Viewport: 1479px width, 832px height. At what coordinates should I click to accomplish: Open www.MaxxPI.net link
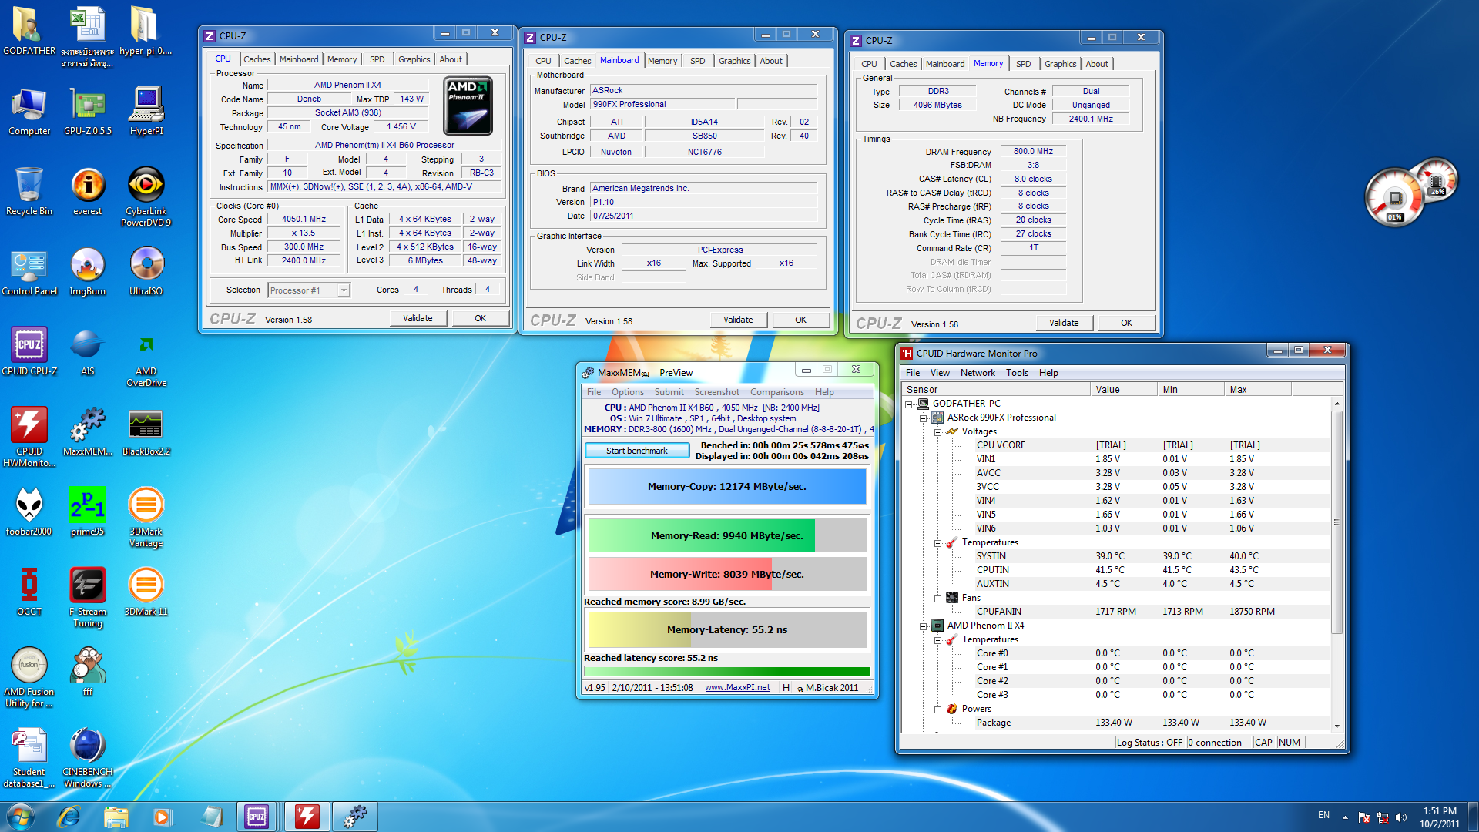pyautogui.click(x=737, y=688)
